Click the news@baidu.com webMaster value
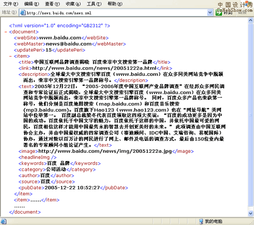The height and width of the screenshot is (225, 254). pyautogui.click(x=69, y=44)
